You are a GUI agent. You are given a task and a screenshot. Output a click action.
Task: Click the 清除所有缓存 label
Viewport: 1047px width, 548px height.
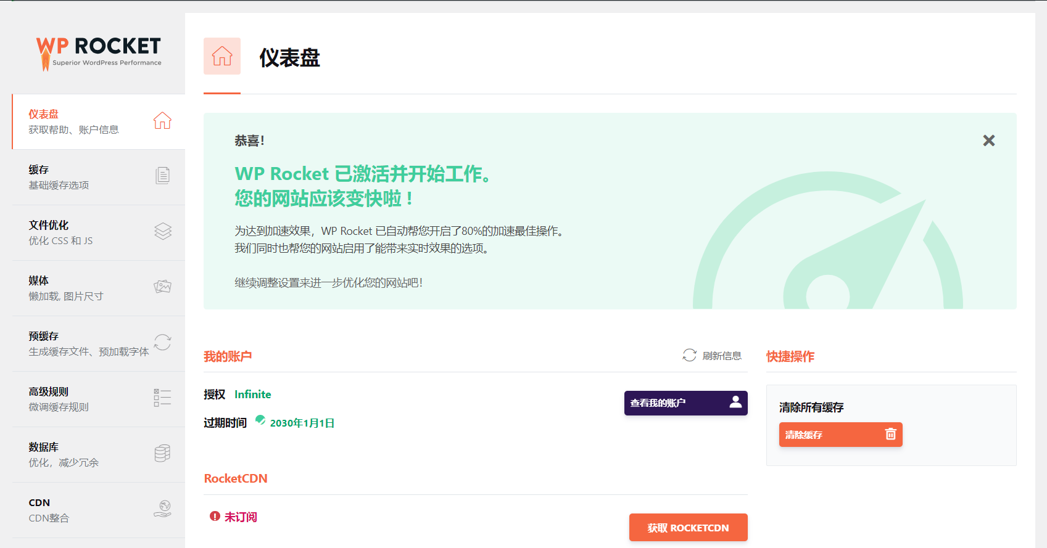811,407
